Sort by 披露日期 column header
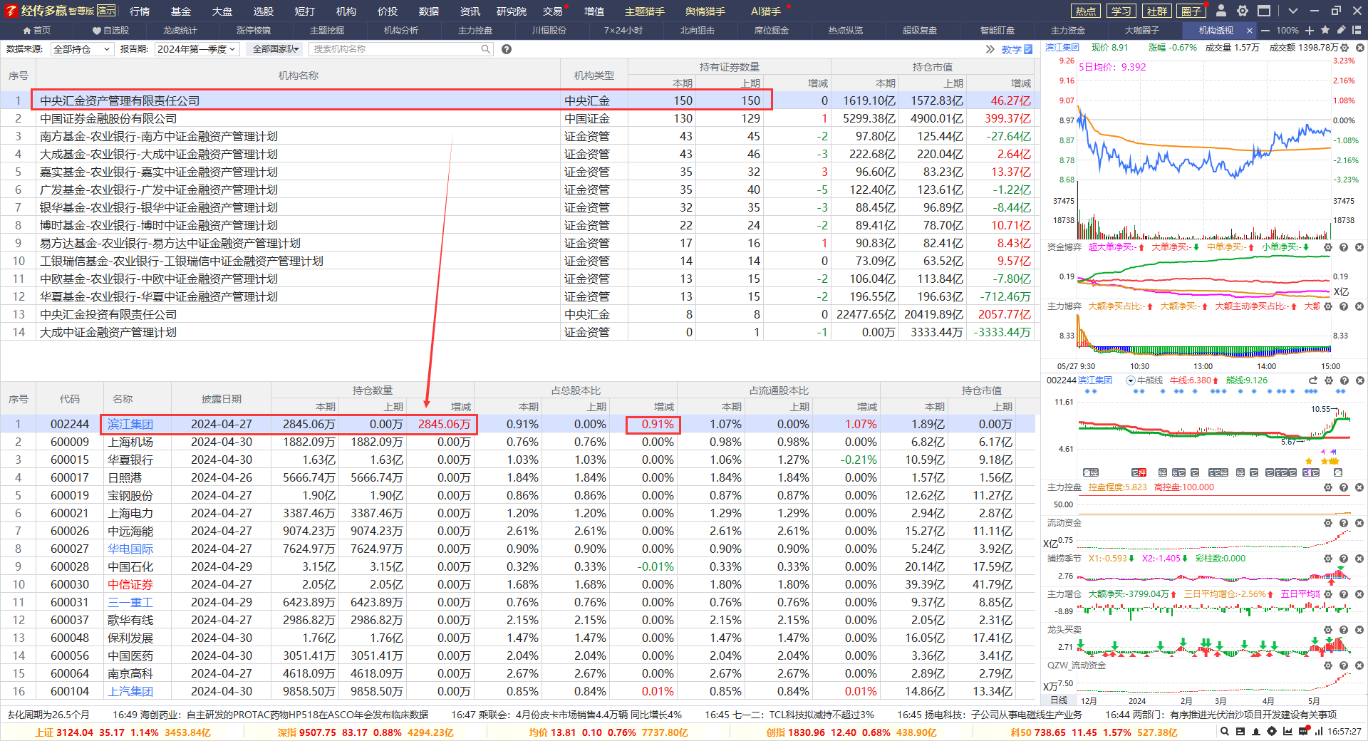This screenshot has width=1368, height=741. pyautogui.click(x=222, y=399)
